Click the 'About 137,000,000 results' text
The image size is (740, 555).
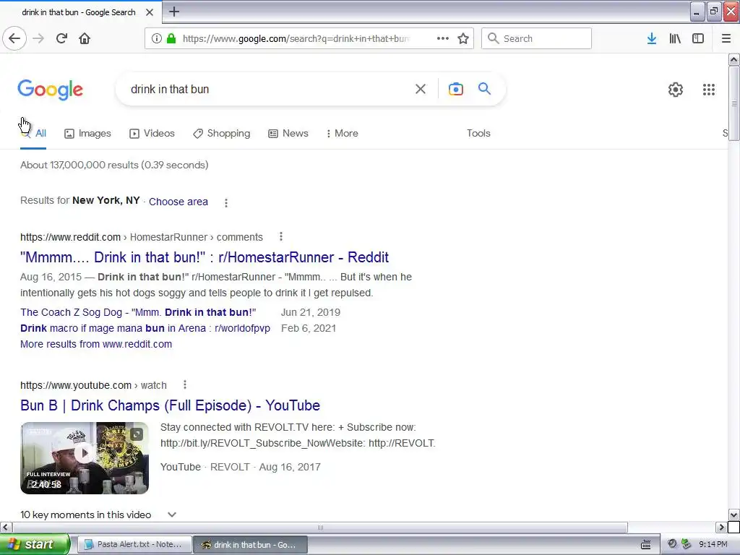pyautogui.click(x=114, y=165)
